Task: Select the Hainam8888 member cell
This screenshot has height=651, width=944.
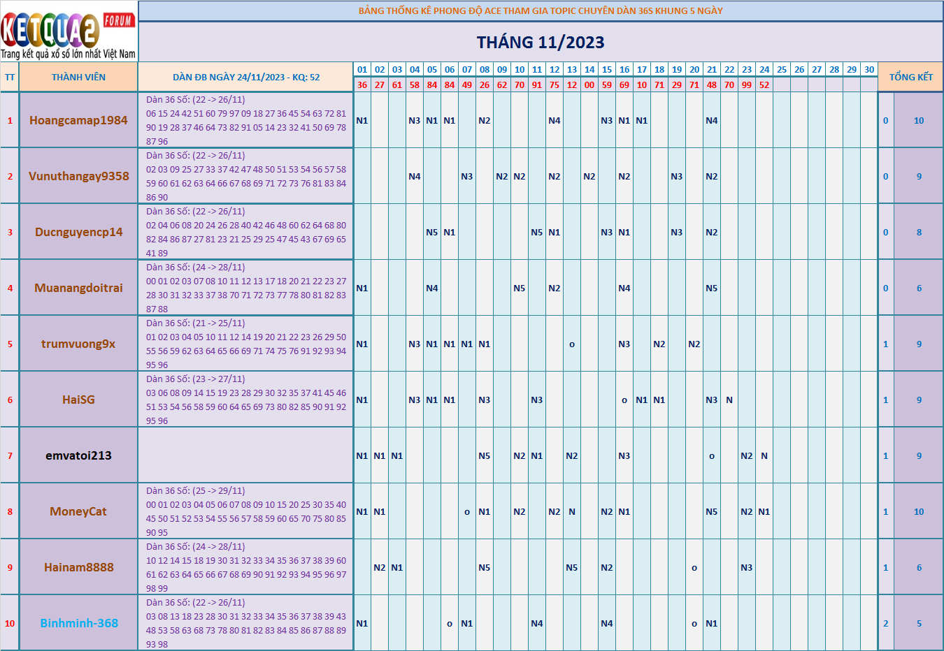Action: [x=78, y=567]
